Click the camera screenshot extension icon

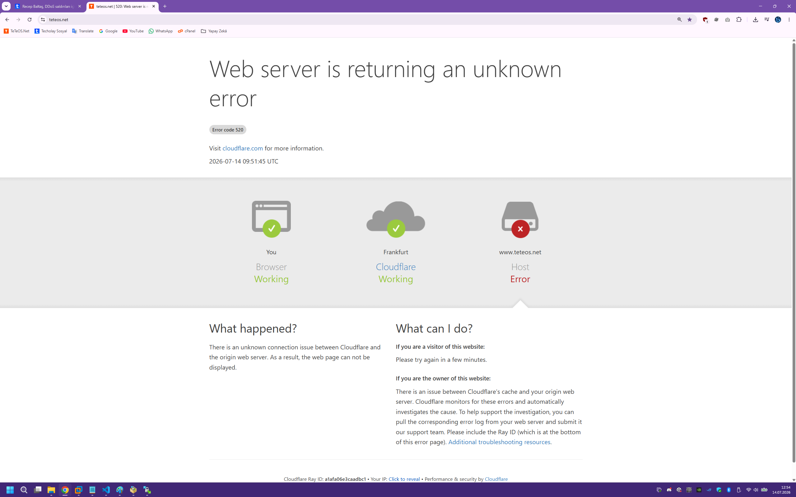728,20
